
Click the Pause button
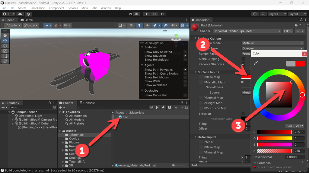[154, 14]
